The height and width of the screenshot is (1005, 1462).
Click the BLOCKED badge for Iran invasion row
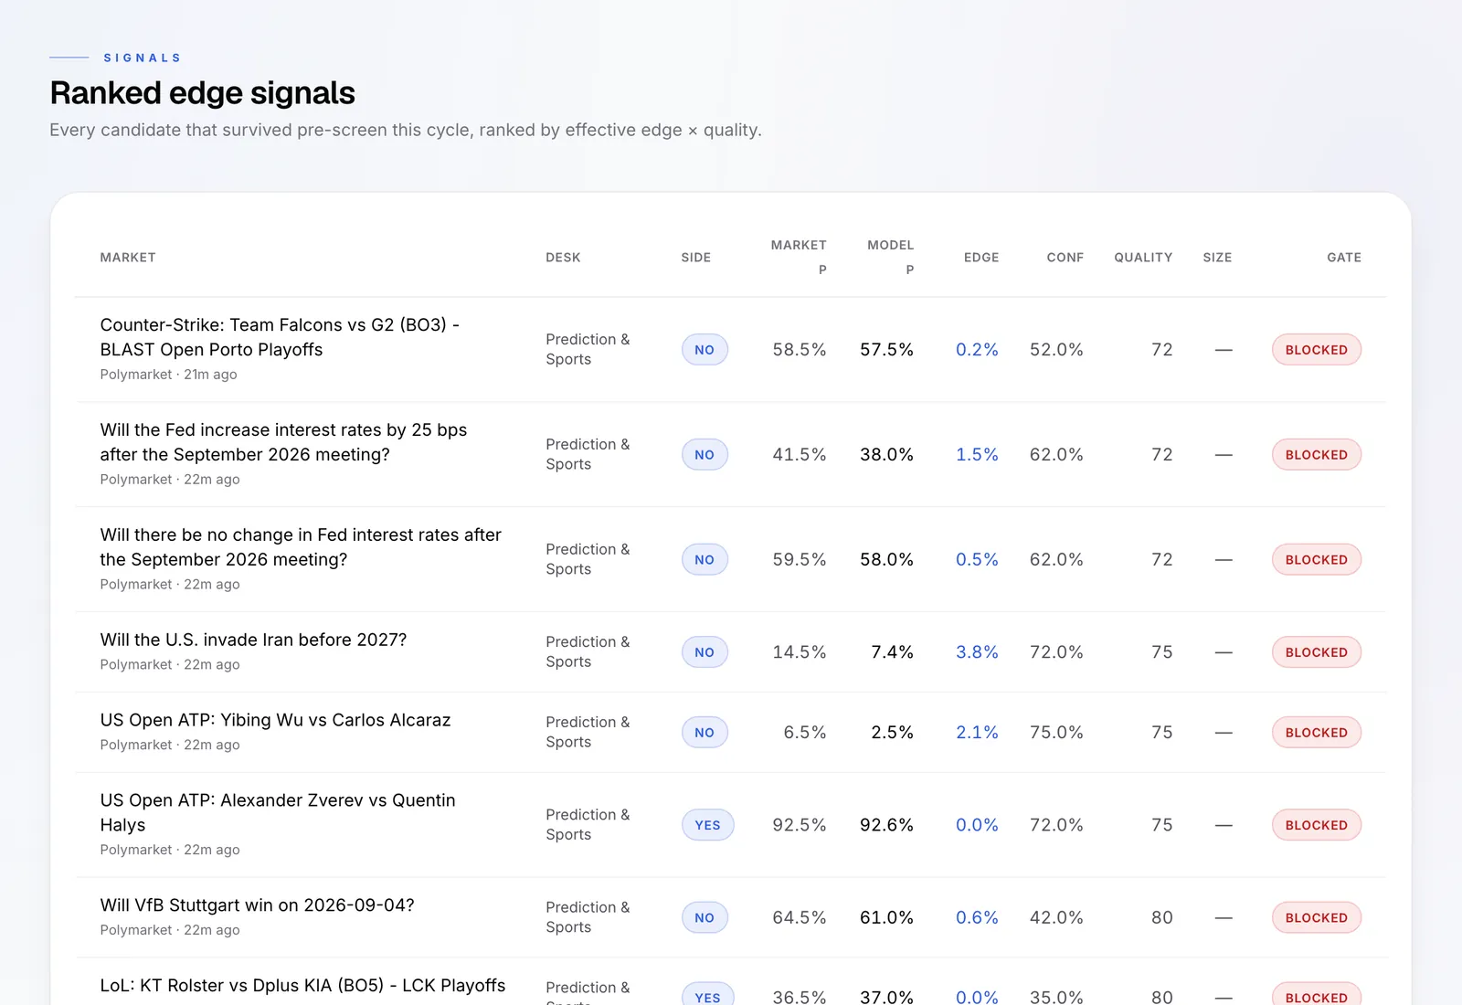pyautogui.click(x=1316, y=652)
